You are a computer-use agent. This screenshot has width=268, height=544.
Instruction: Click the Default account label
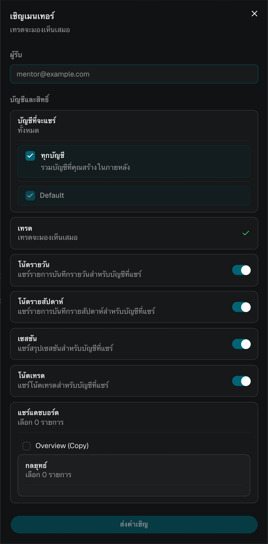tap(52, 195)
